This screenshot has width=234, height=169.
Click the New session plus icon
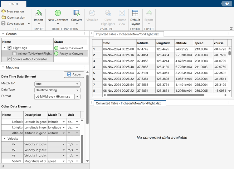coord(3,11)
